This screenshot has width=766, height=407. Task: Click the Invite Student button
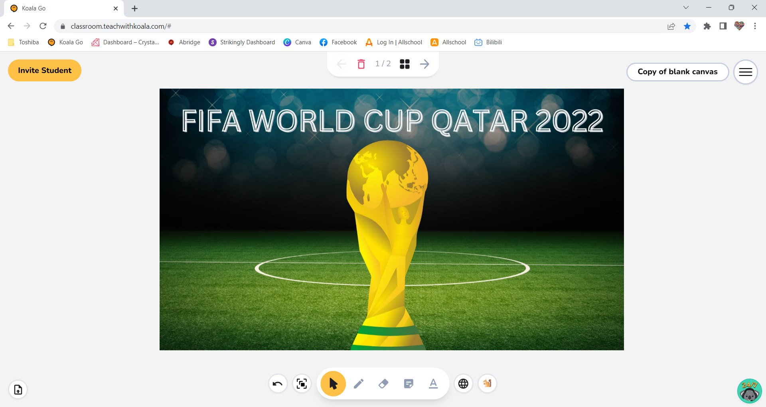(45, 71)
